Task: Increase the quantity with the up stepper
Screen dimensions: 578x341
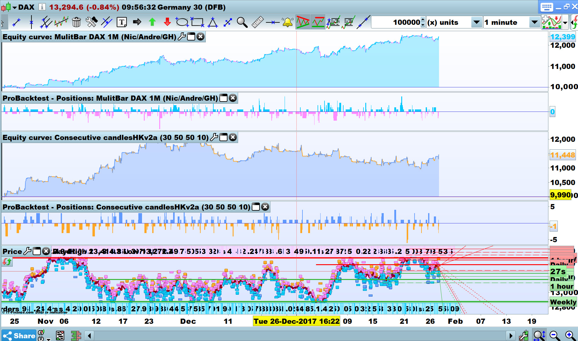Action: pos(423,20)
